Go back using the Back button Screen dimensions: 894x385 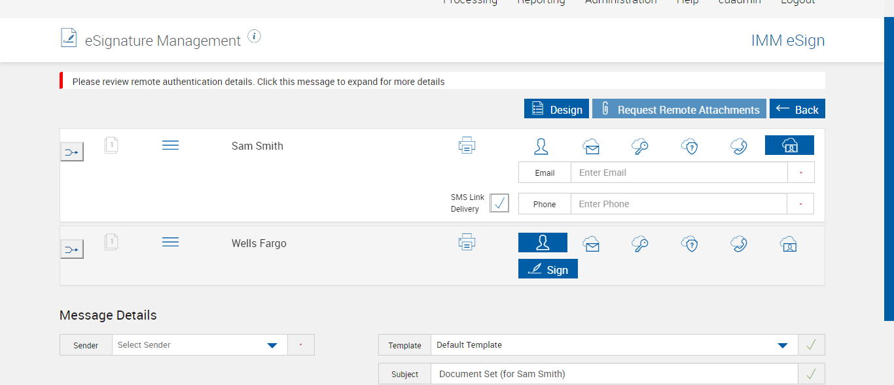pyautogui.click(x=797, y=109)
